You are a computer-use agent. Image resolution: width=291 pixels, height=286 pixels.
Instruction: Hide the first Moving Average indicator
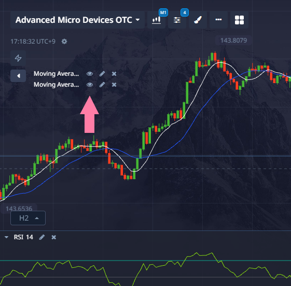tap(90, 74)
